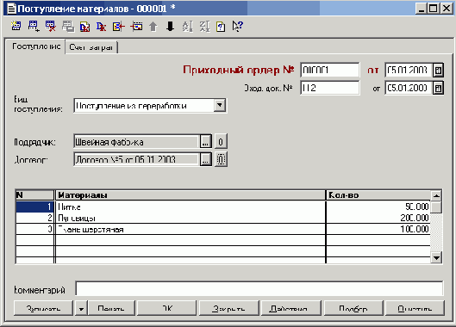Image resolution: width=456 pixels, height=327 pixels.
Task: Click the quantity cell 100.000
Action: (x=378, y=229)
